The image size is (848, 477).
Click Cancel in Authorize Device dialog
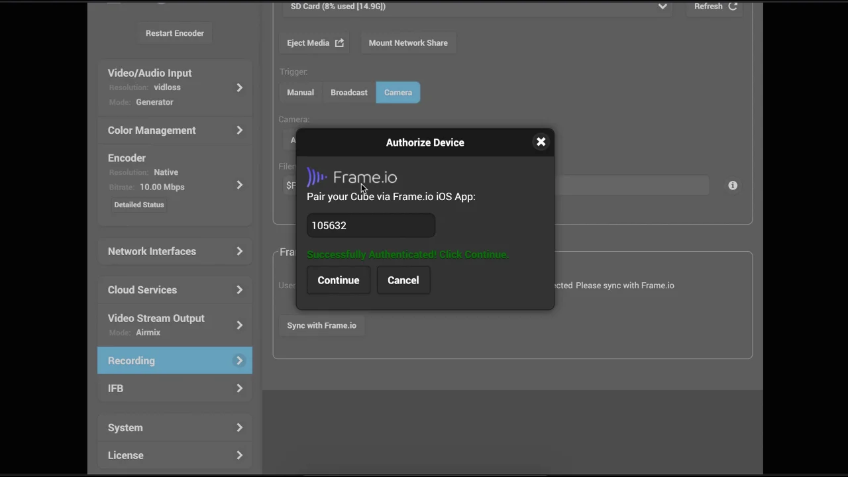403,280
